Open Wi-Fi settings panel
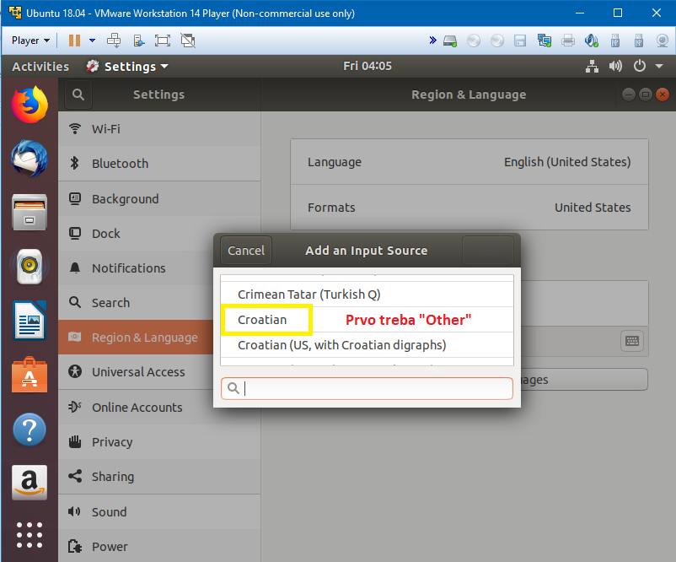The image size is (676, 562). pos(159,128)
